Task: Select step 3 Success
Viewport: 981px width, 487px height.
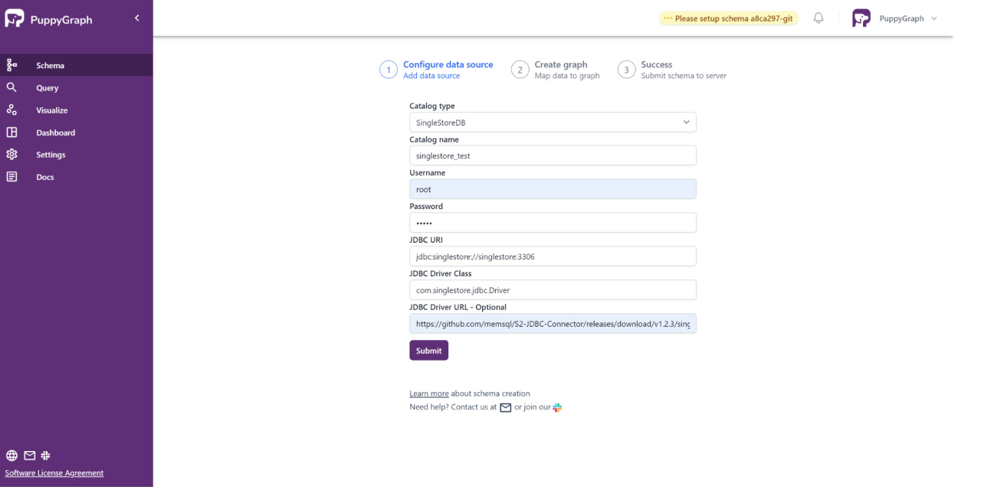Action: tap(626, 69)
